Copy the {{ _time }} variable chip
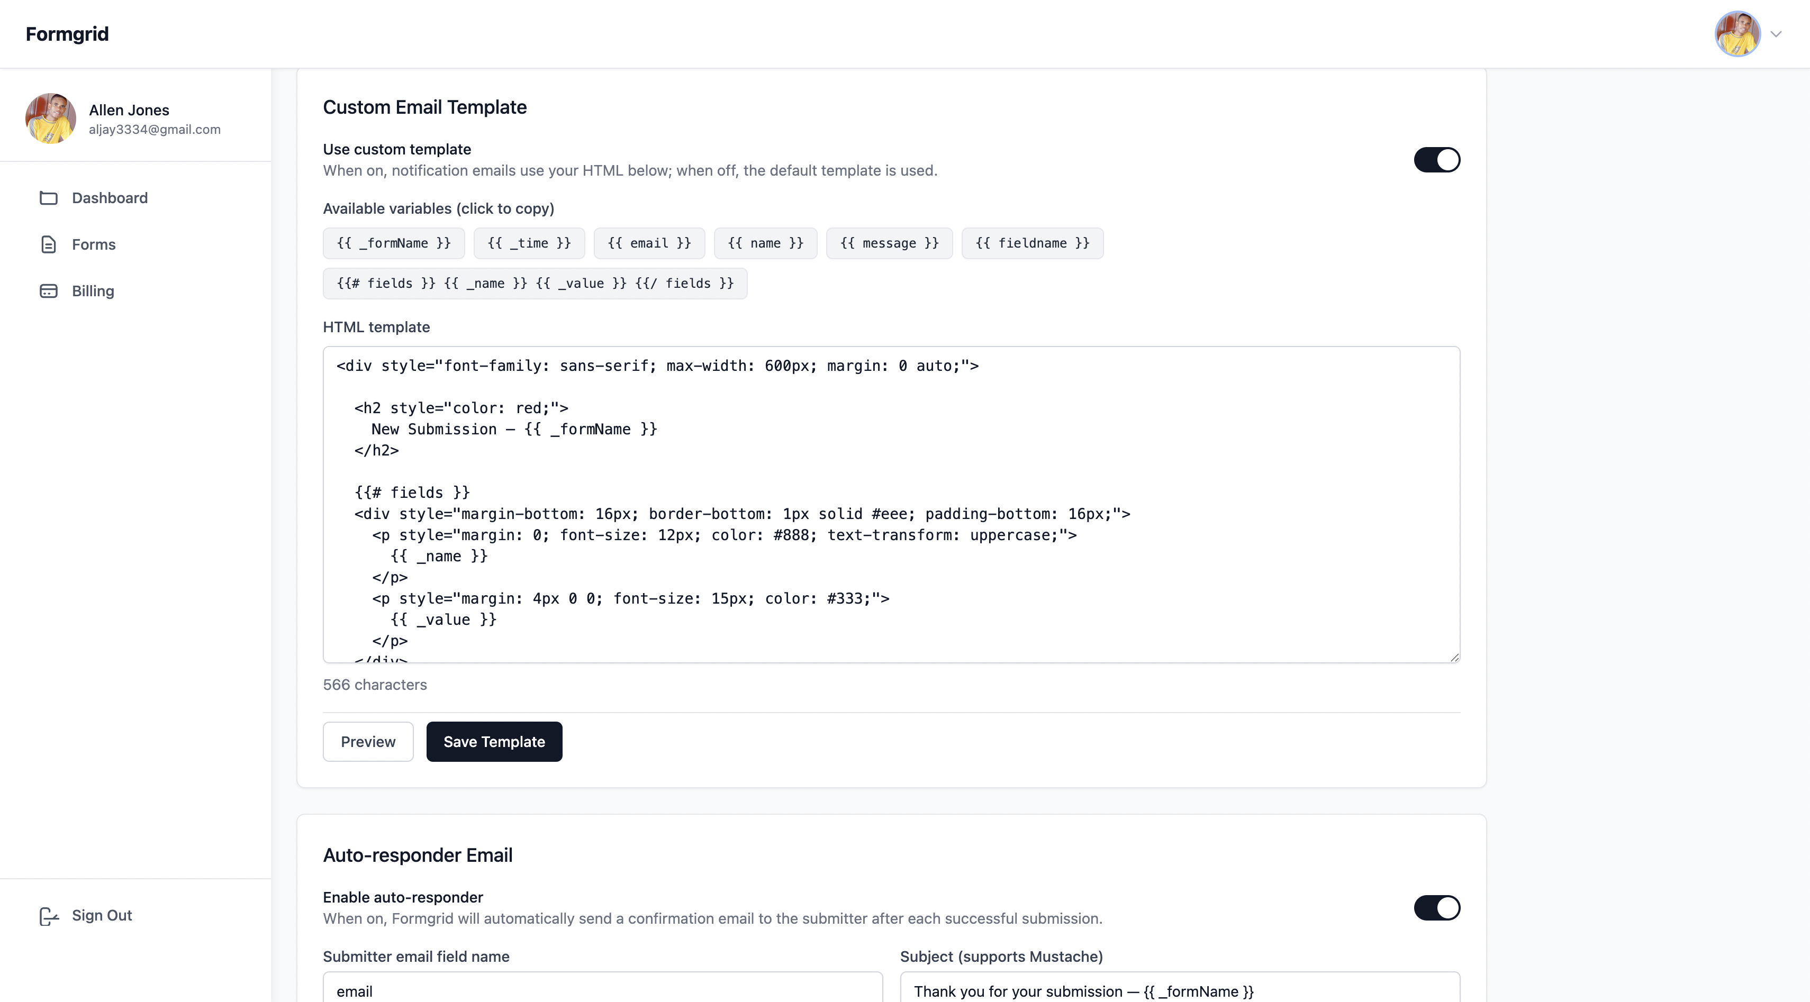Viewport: 1810px width, 1002px height. click(529, 243)
